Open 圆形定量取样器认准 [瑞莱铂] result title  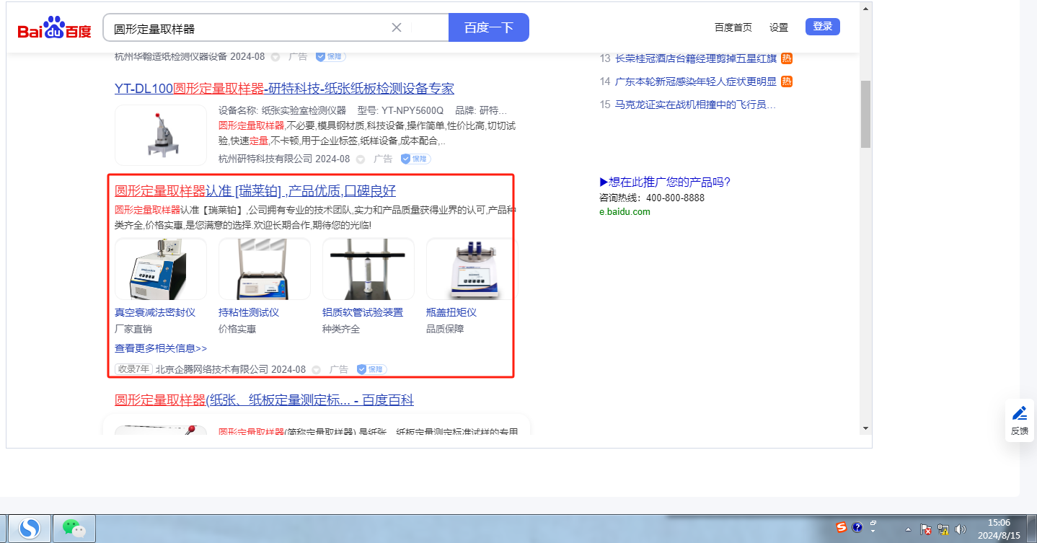click(x=255, y=191)
